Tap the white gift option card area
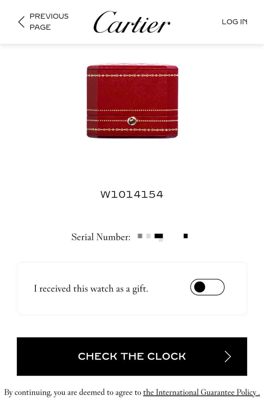This screenshot has width=264, height=401. pyautogui.click(x=132, y=288)
